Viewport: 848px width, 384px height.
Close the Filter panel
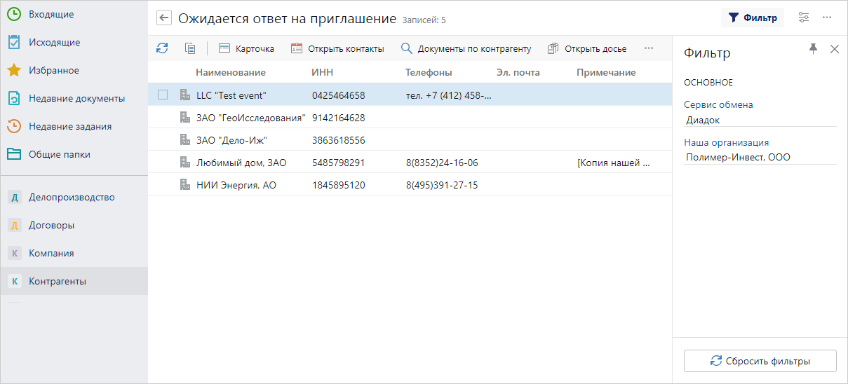pos(834,48)
